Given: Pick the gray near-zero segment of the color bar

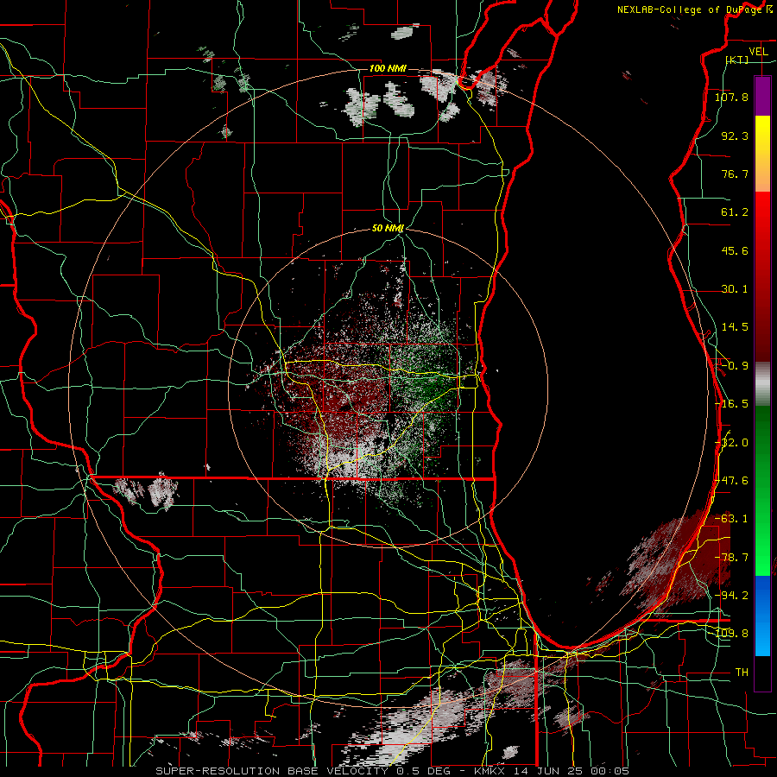Looking at the screenshot, I should pos(762,384).
